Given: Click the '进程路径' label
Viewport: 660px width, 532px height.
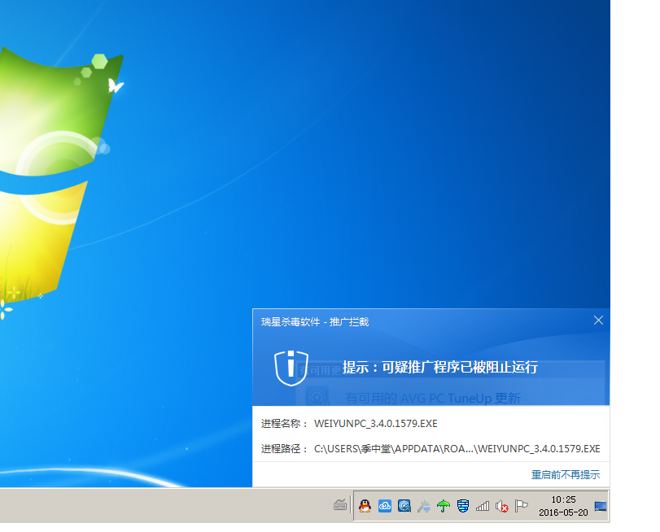Looking at the screenshot, I should (284, 449).
